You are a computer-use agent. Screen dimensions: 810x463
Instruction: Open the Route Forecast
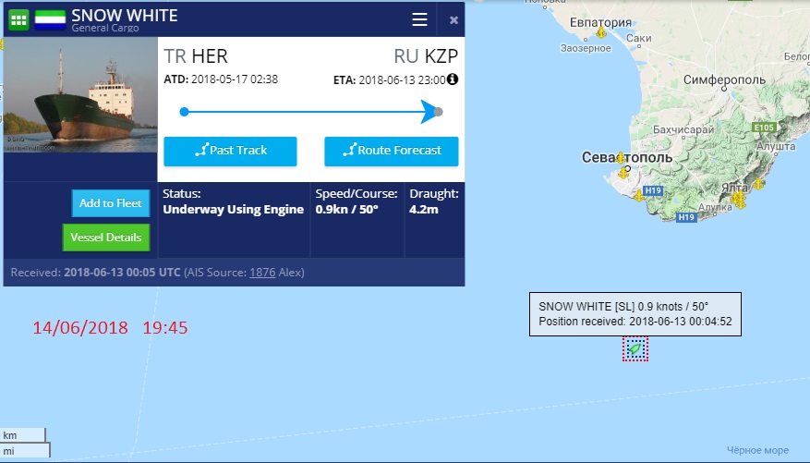coord(392,151)
